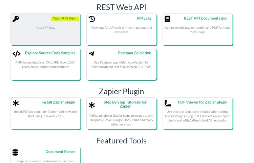The width and height of the screenshot is (254, 163).
Task: Open the REST API Documentation link
Action: [x=206, y=18]
